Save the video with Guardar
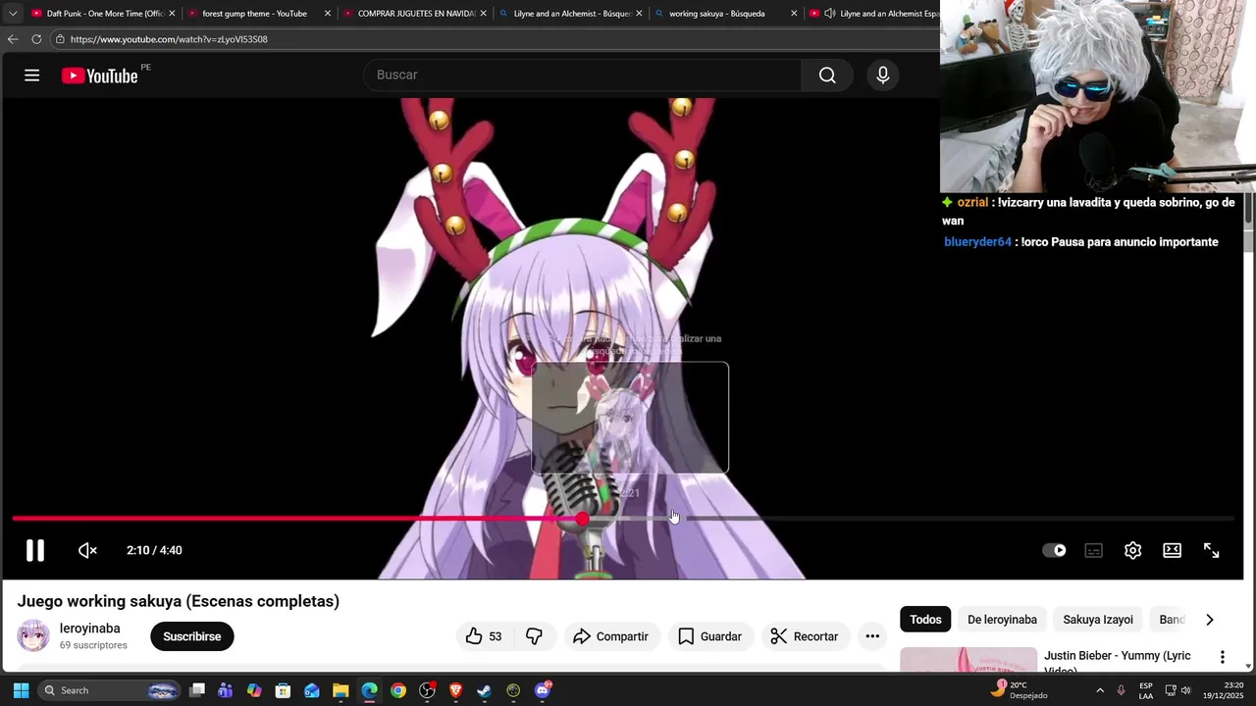 (x=709, y=636)
